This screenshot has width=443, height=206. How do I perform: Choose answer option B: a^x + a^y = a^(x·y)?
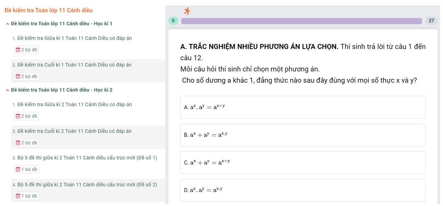[x=303, y=135]
